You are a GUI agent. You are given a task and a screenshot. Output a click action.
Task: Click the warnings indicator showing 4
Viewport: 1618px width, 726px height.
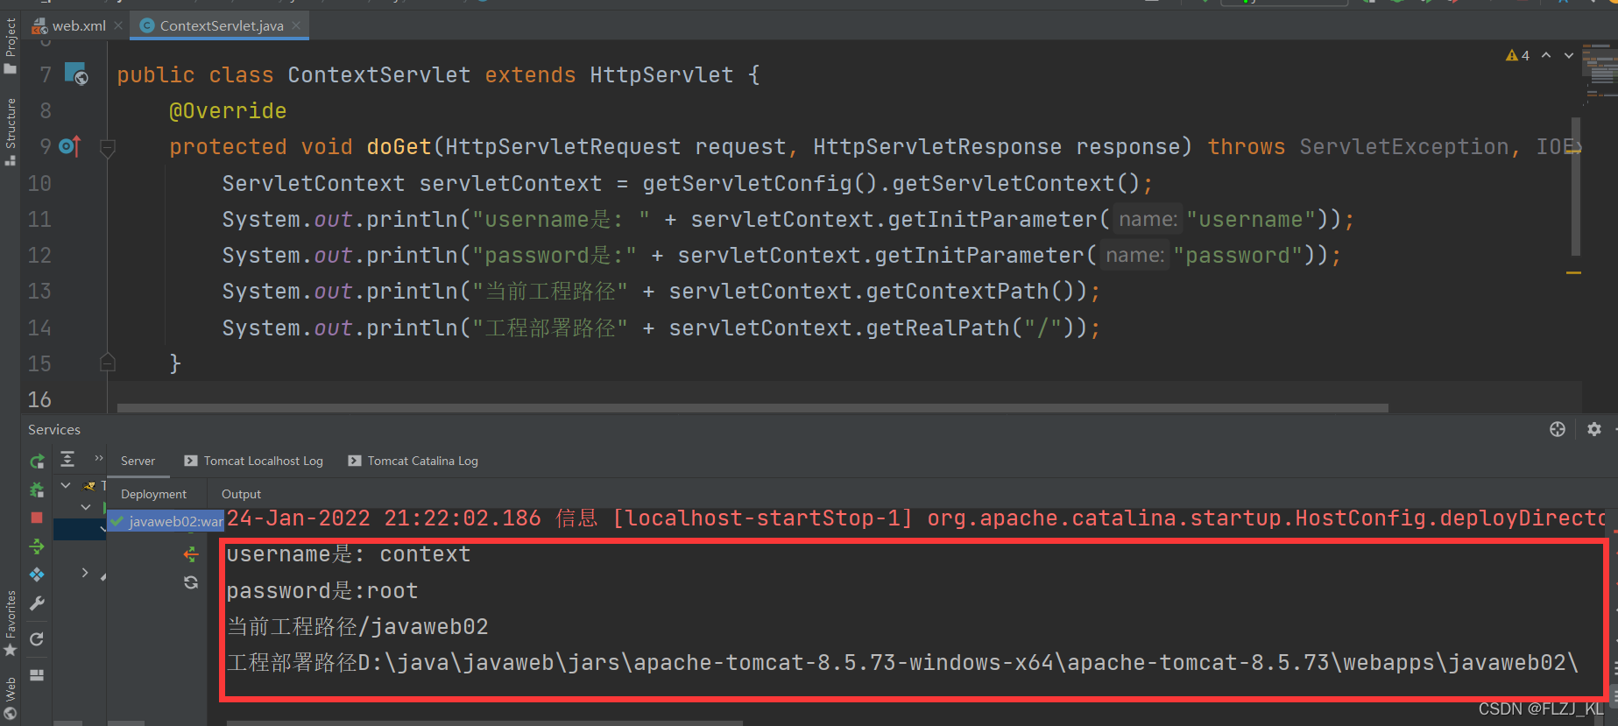(x=1517, y=55)
